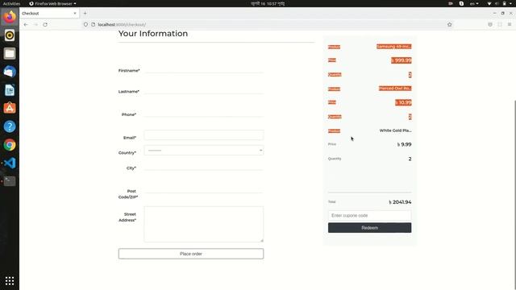Focus the Firstname input field
Viewport: 516px width, 290px height.
point(204,68)
